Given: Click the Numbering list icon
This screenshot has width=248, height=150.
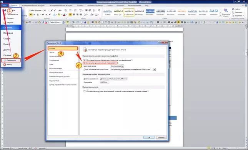Looking at the screenshot, I should pos(75,10).
